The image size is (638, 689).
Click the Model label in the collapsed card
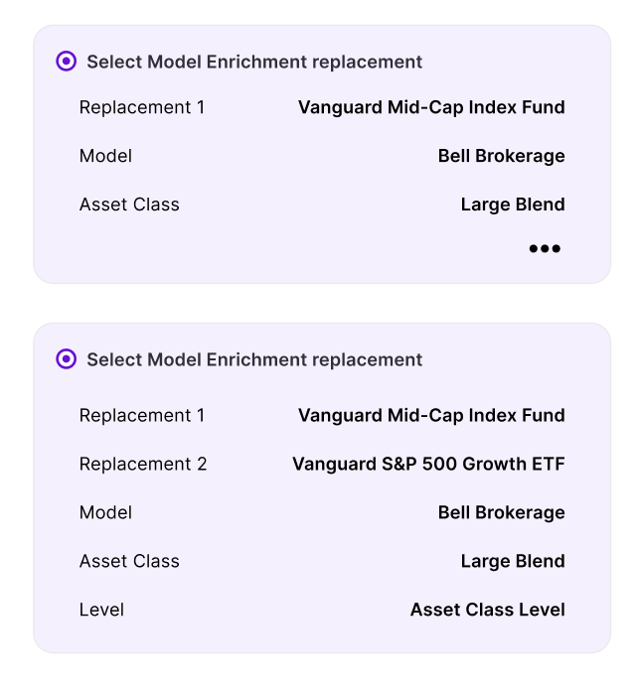tap(105, 156)
